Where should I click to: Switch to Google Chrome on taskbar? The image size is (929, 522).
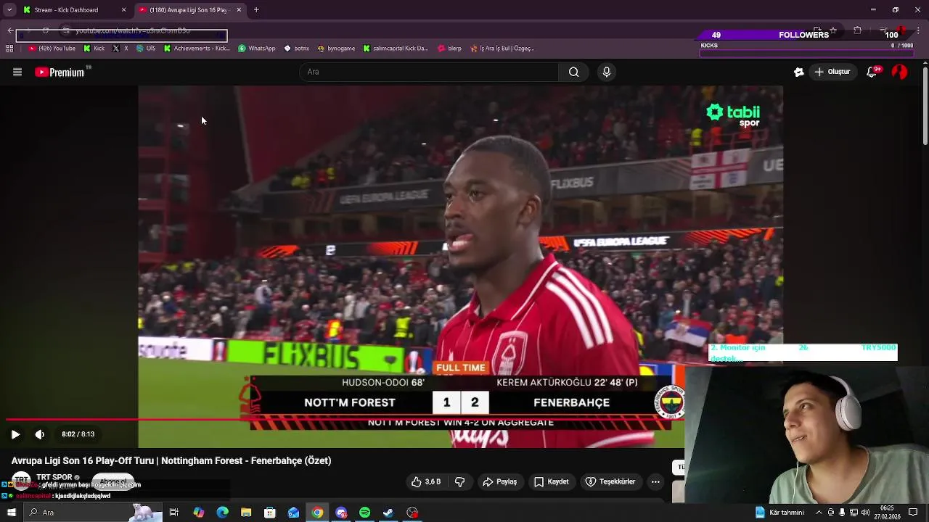click(x=317, y=513)
